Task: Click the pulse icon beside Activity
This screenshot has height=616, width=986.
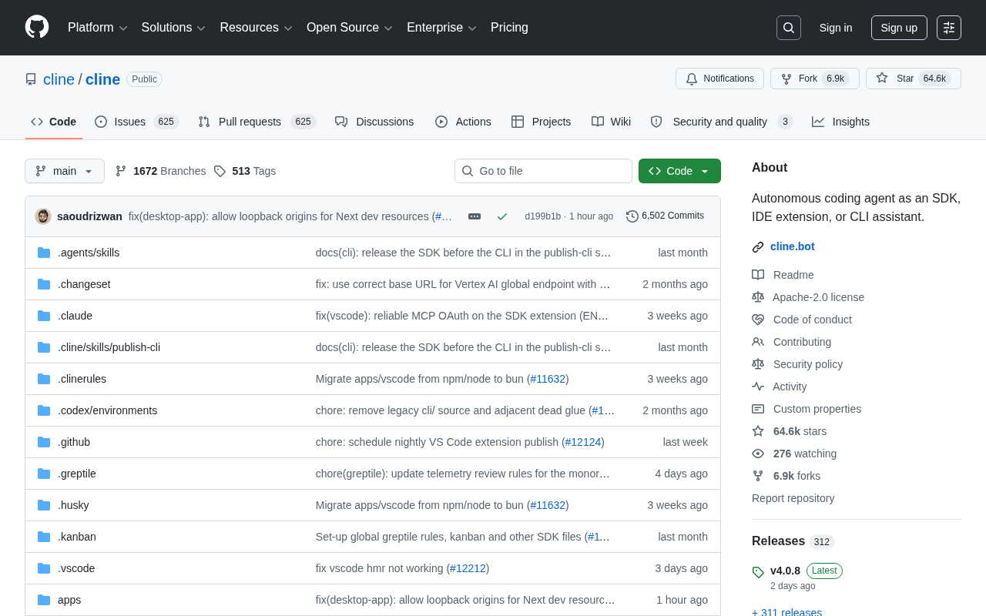Action: 758,387
